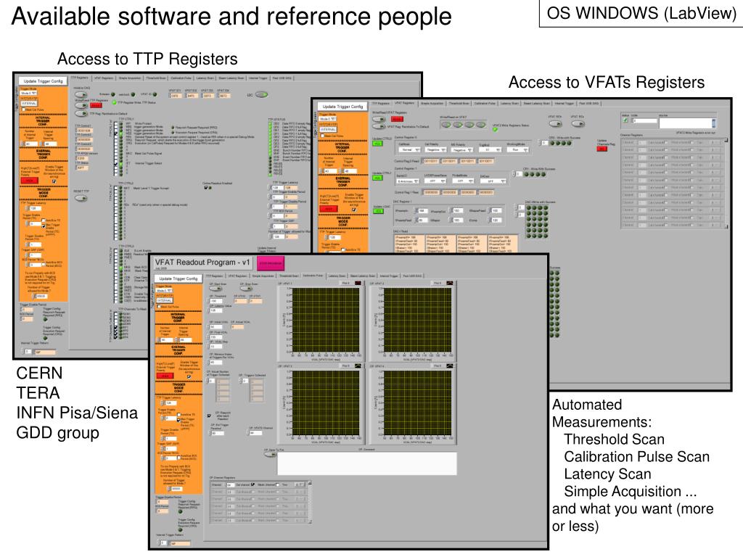Tick Mask Cal Pulse in VFAT Registers window
The image size is (743, 557).
(323, 136)
